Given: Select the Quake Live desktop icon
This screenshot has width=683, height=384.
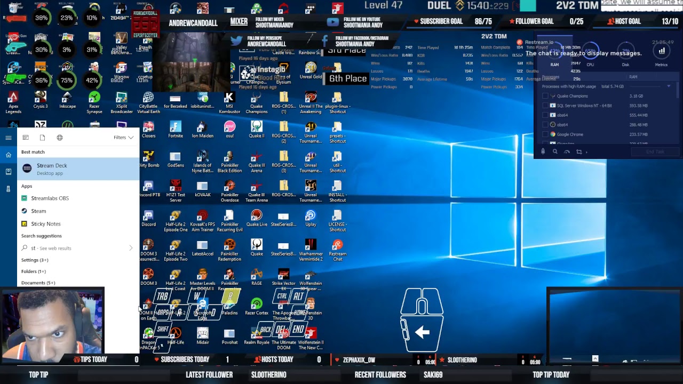Looking at the screenshot, I should point(257,218).
